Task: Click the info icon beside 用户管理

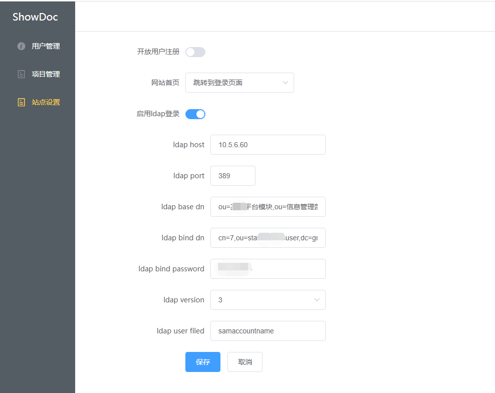Action: click(x=21, y=46)
